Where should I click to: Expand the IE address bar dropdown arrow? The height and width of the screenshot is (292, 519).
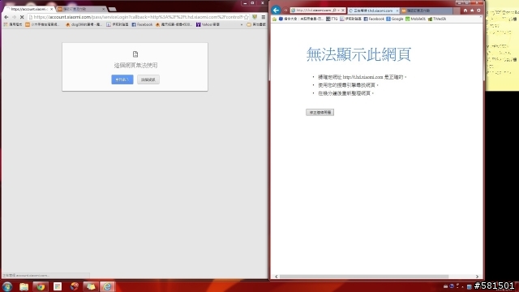click(x=338, y=11)
